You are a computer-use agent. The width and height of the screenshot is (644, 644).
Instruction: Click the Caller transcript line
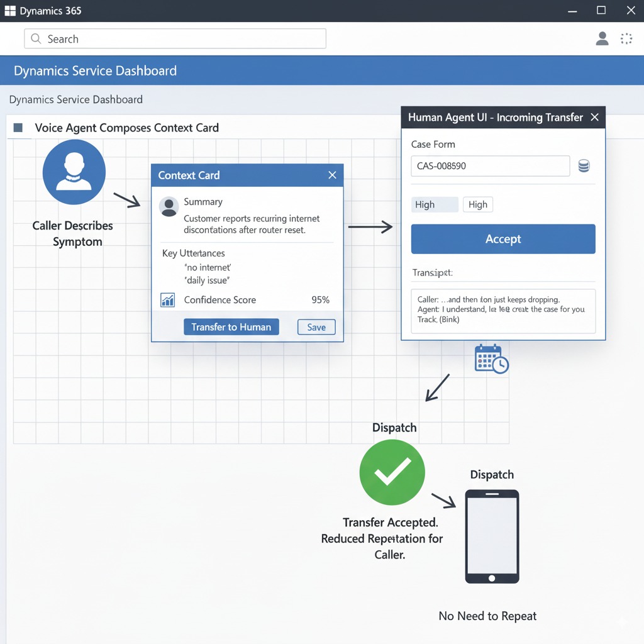coord(488,299)
